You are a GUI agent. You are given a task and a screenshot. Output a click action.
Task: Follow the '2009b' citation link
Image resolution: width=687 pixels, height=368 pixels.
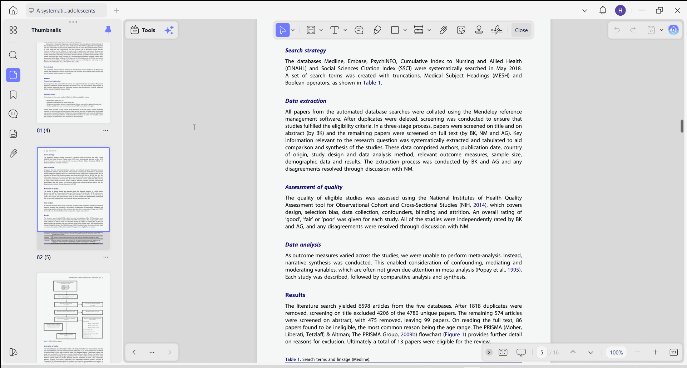[x=408, y=334]
